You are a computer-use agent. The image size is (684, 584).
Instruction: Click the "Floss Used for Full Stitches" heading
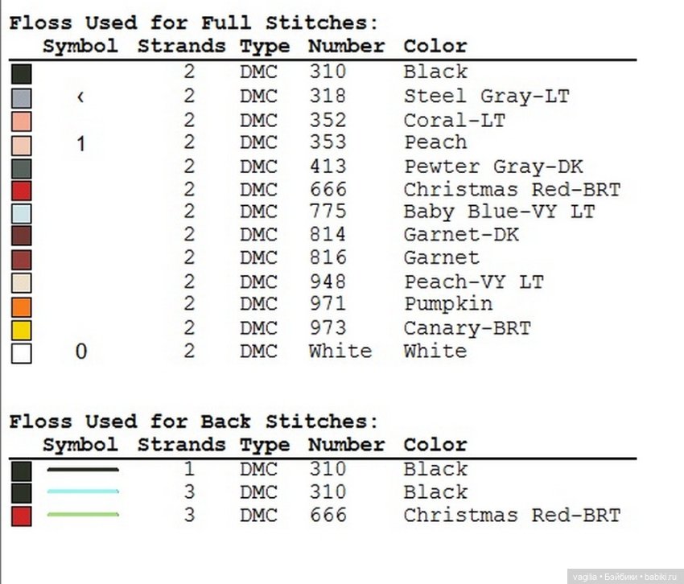click(193, 23)
